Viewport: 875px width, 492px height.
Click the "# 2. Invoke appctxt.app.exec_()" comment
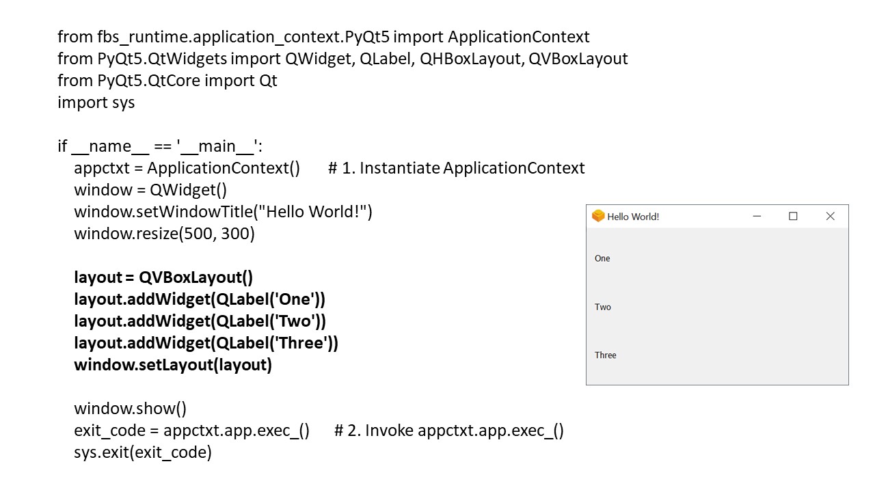click(x=449, y=430)
